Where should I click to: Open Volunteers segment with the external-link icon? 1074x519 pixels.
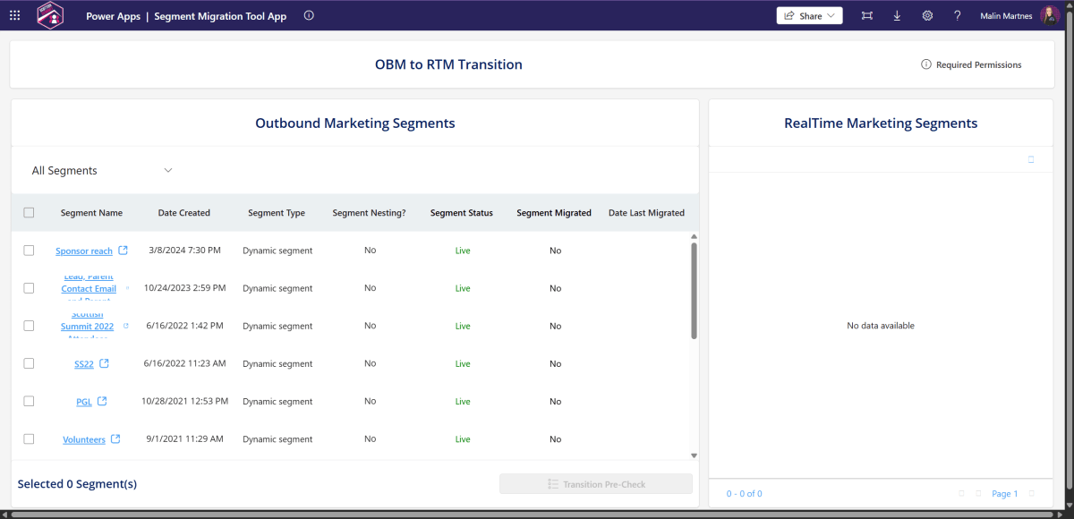coord(116,438)
